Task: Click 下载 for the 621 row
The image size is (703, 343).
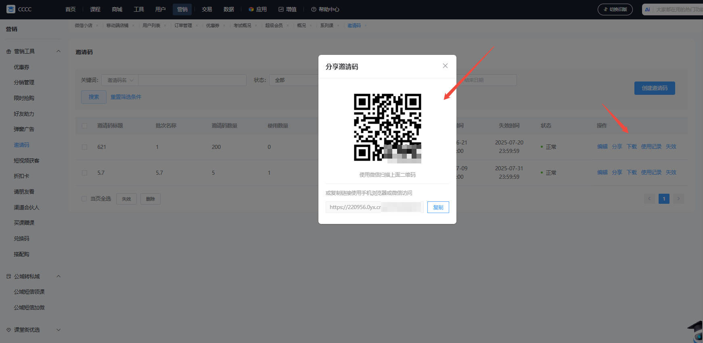Action: [x=632, y=146]
